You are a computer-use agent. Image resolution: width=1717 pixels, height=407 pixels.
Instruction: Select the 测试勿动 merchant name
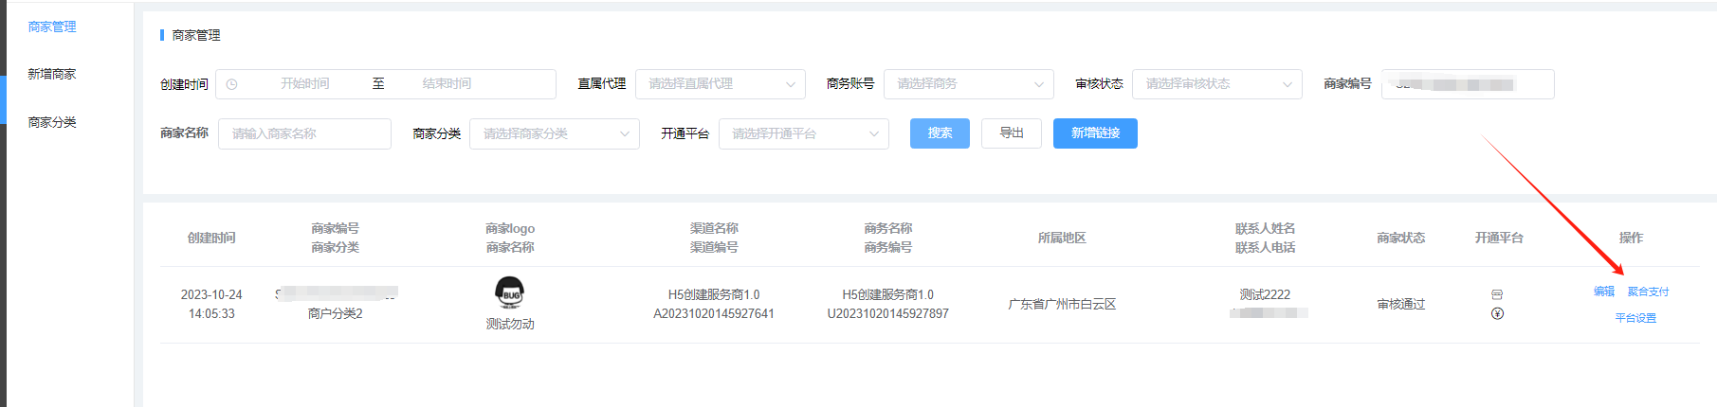[x=510, y=324]
